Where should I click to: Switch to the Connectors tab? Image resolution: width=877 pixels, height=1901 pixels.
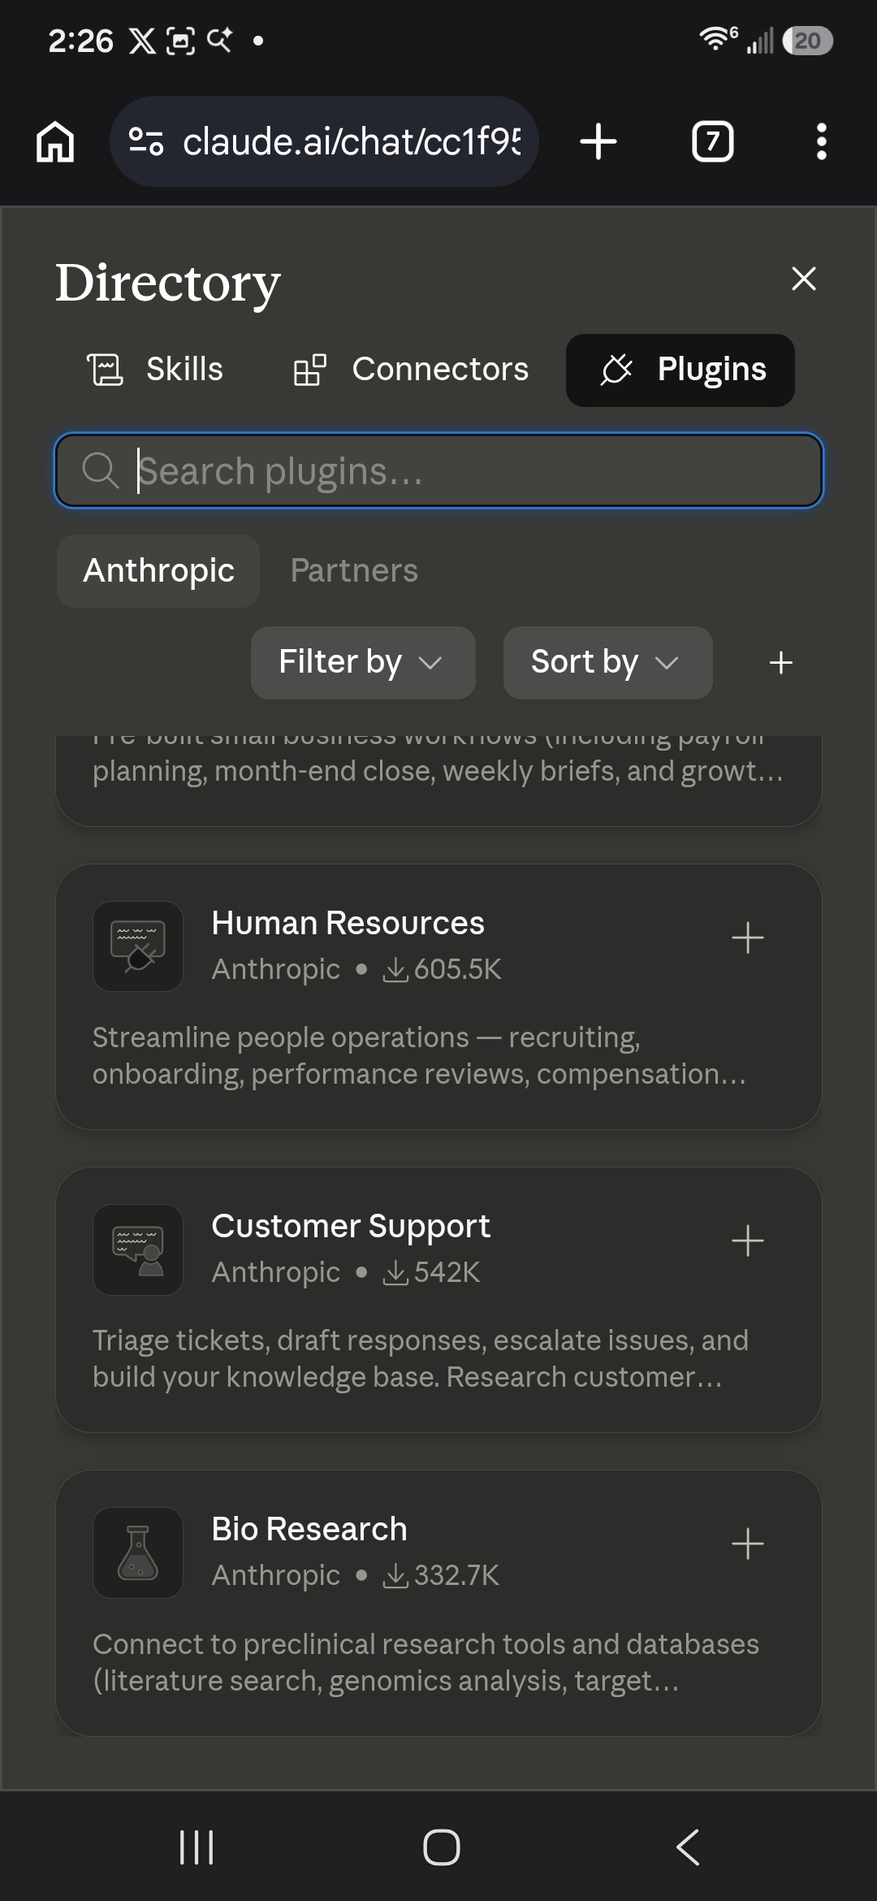411,370
